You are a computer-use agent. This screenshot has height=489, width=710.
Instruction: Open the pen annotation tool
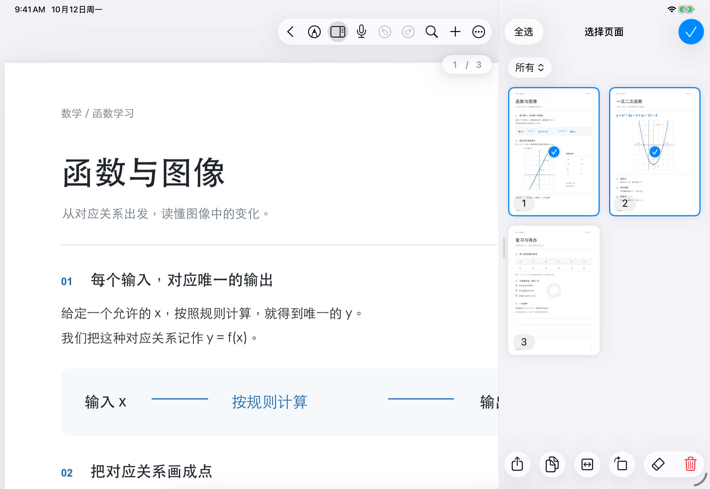pos(314,32)
